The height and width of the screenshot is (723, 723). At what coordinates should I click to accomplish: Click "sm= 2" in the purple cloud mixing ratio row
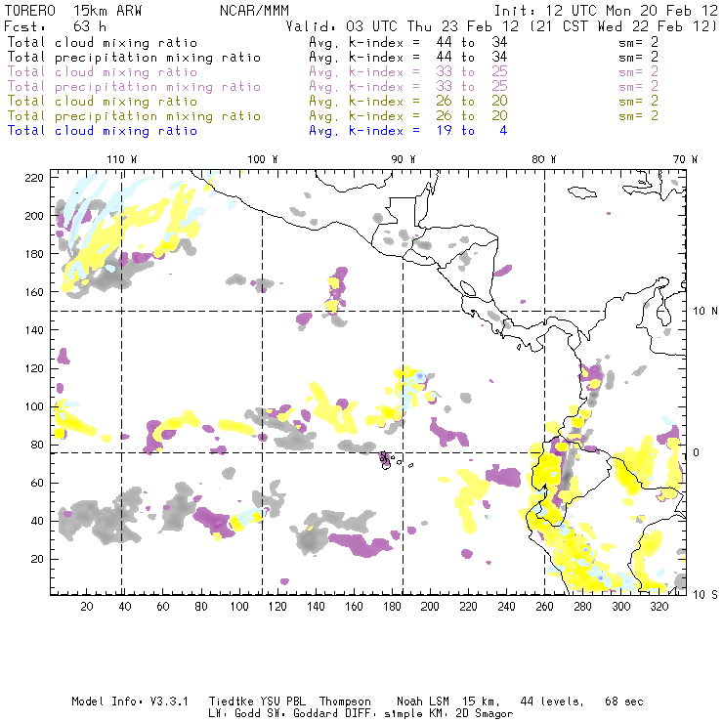[638, 72]
